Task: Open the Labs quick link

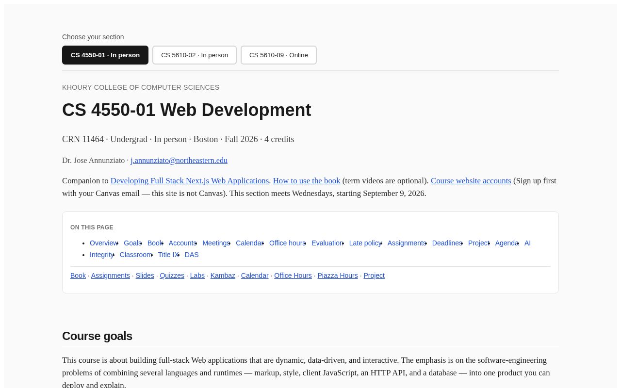Action: (197, 275)
